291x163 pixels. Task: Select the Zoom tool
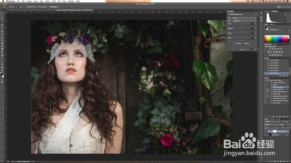tap(2, 70)
